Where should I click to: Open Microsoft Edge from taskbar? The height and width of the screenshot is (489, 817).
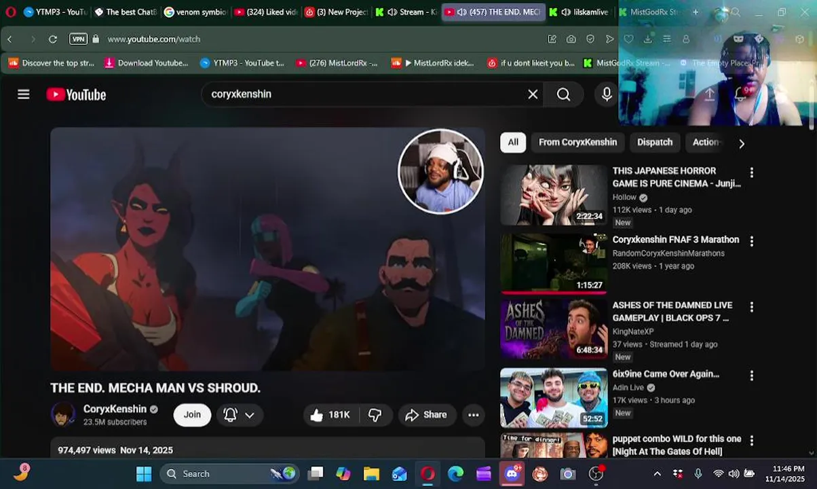[455, 474]
